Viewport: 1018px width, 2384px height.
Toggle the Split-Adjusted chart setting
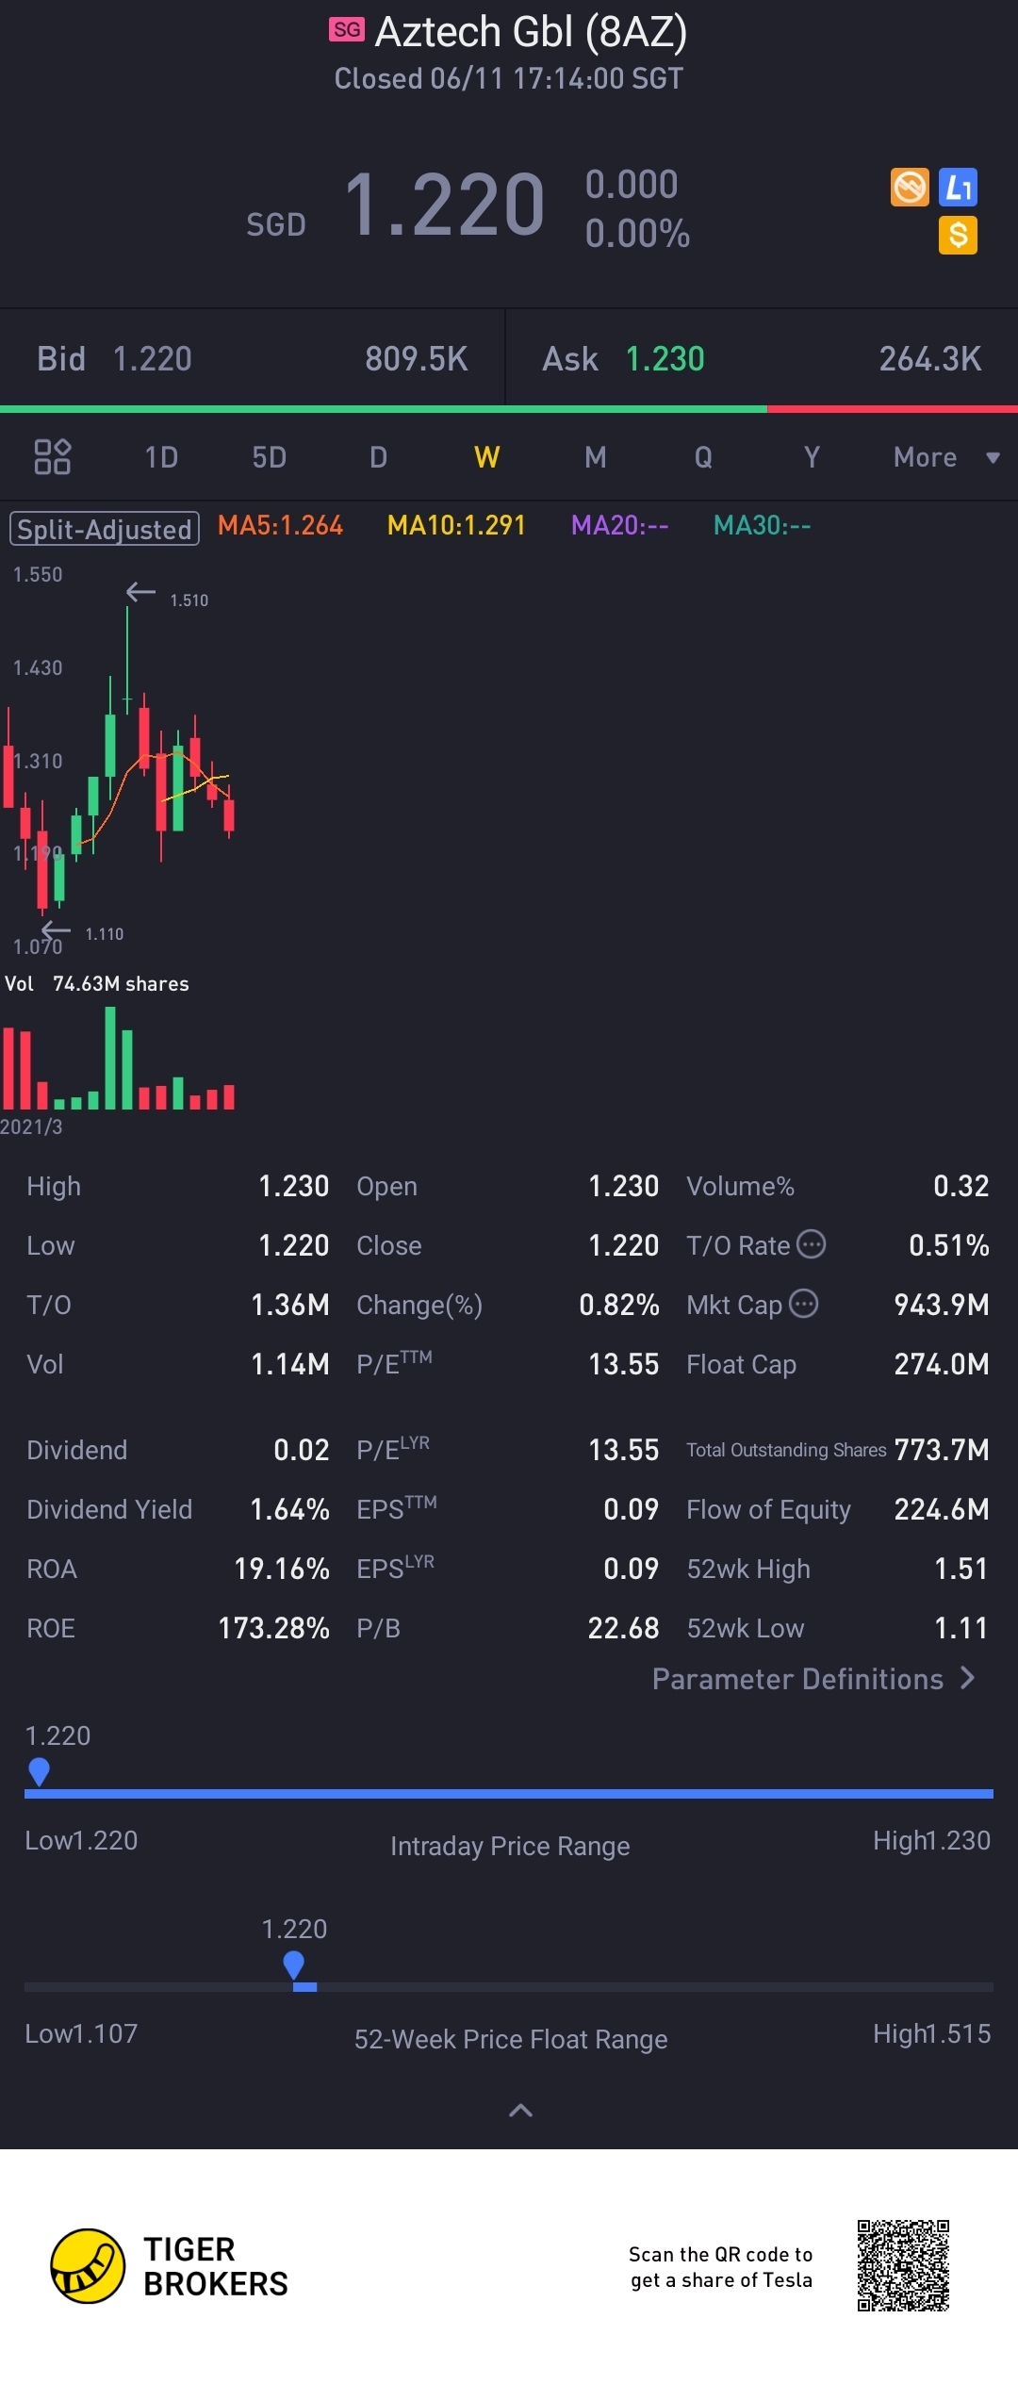coord(105,529)
